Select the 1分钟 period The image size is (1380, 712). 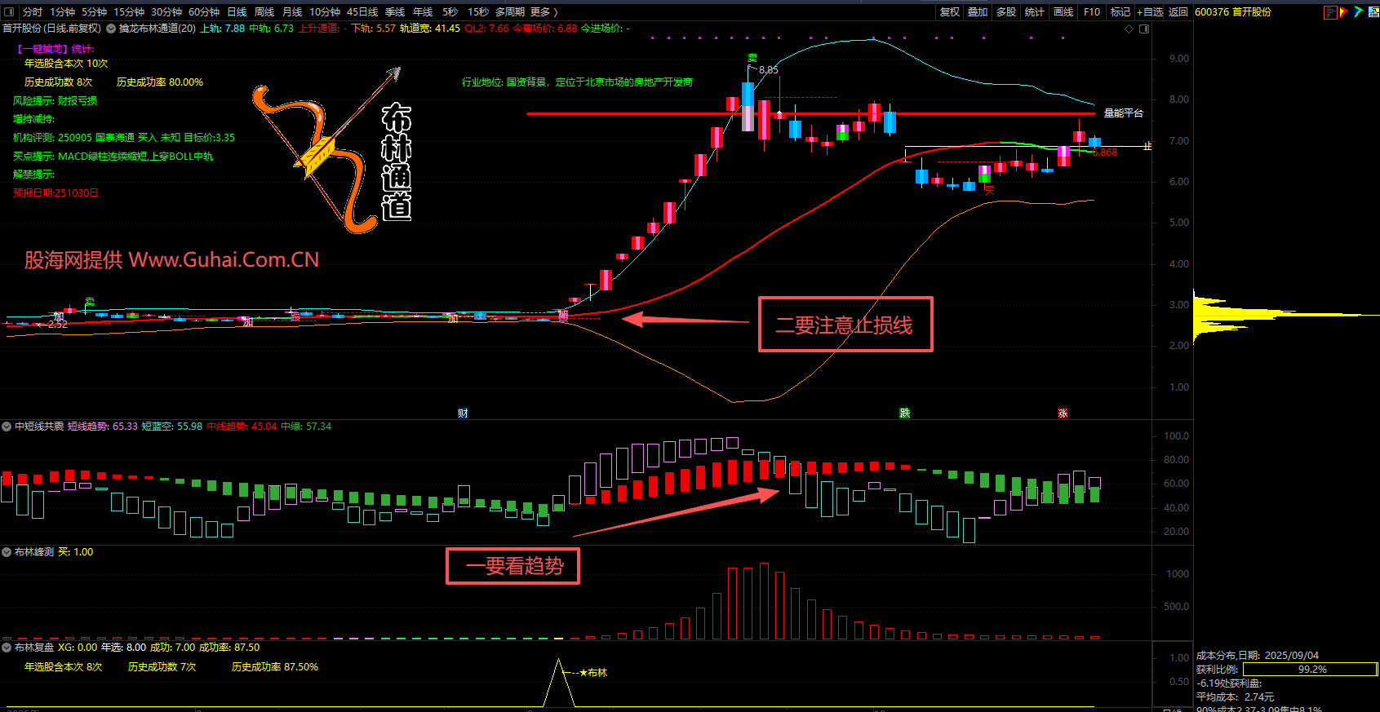[x=63, y=12]
